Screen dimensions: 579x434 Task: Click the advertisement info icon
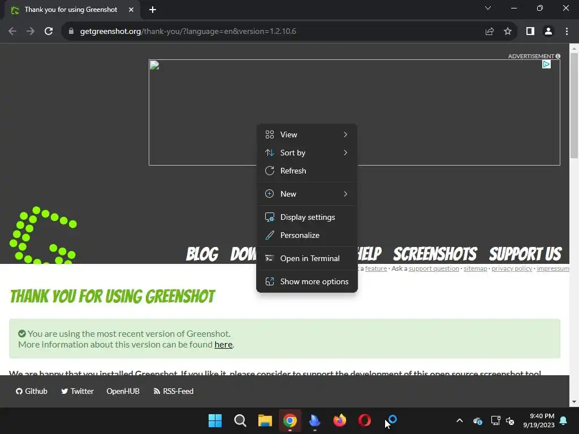point(558,56)
